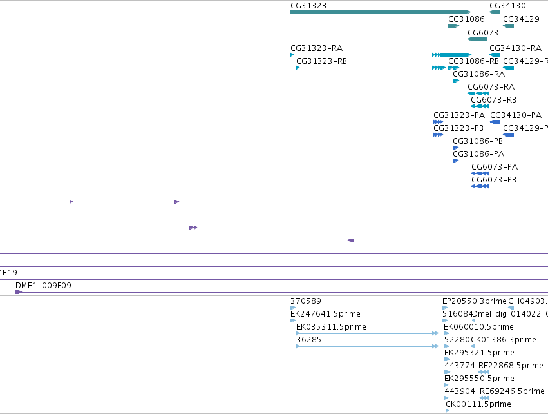Screen dimensions: 548x414
Task: Open EST RE22868.5prime label
Action: pos(511,366)
